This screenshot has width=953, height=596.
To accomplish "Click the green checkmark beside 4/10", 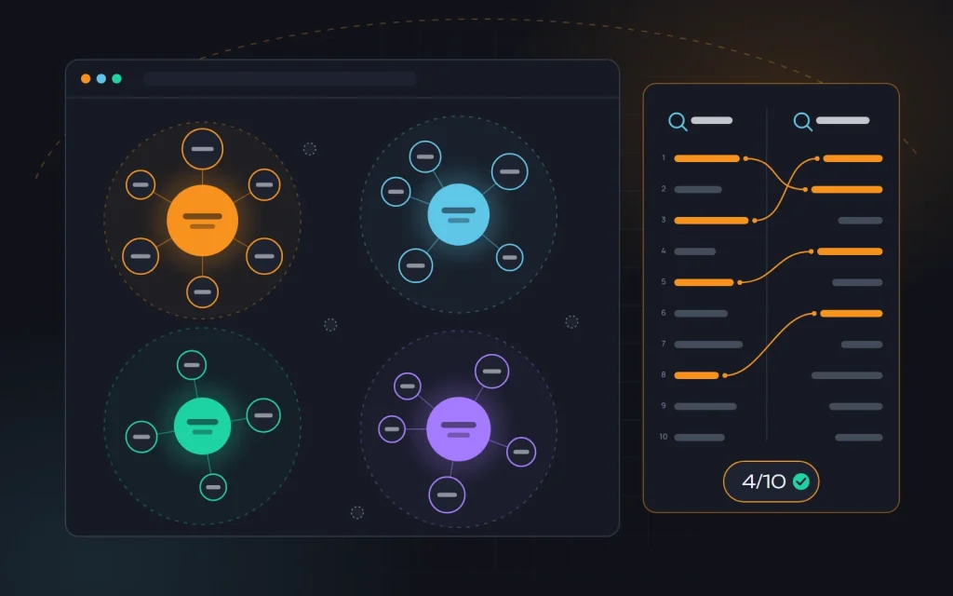I will point(801,481).
